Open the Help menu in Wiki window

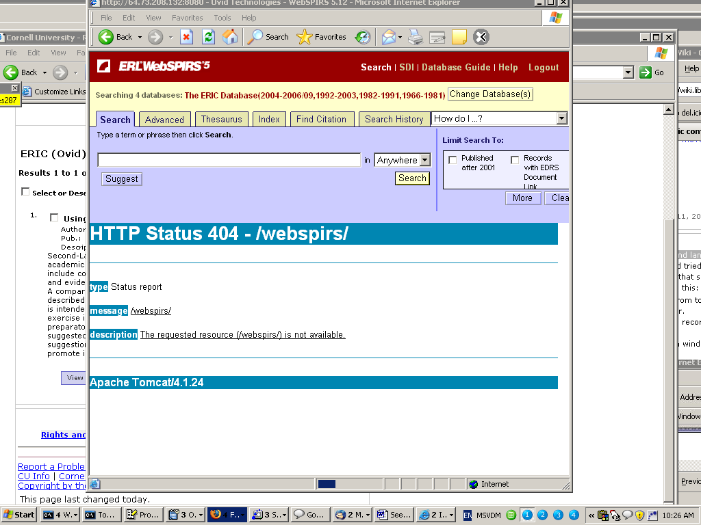[x=691, y=69]
